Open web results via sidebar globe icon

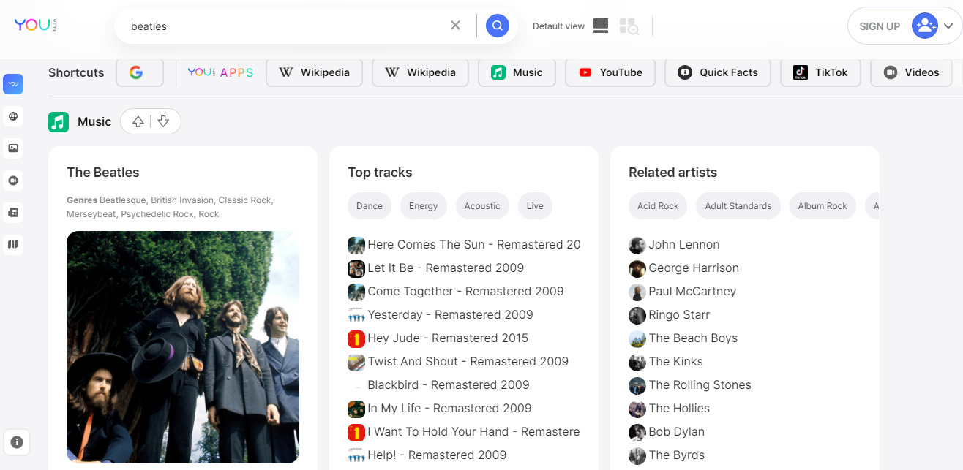coord(13,116)
